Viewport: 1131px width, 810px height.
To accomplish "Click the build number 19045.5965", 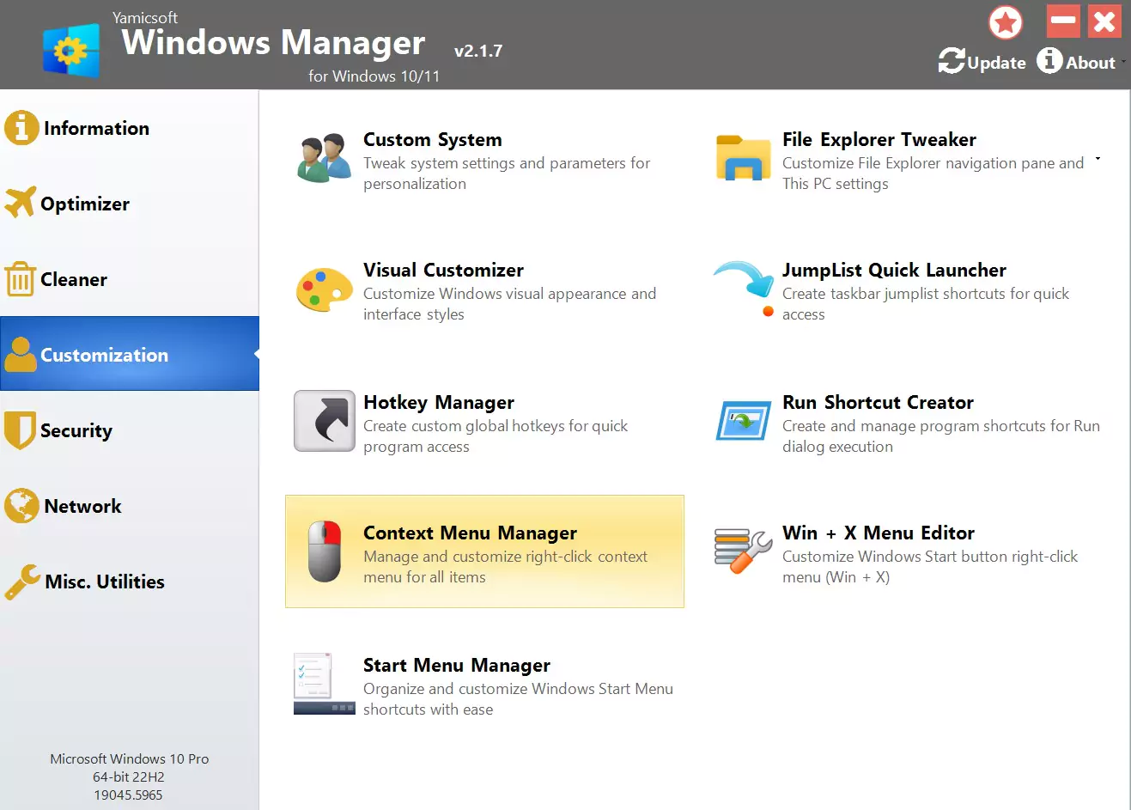I will [x=129, y=795].
